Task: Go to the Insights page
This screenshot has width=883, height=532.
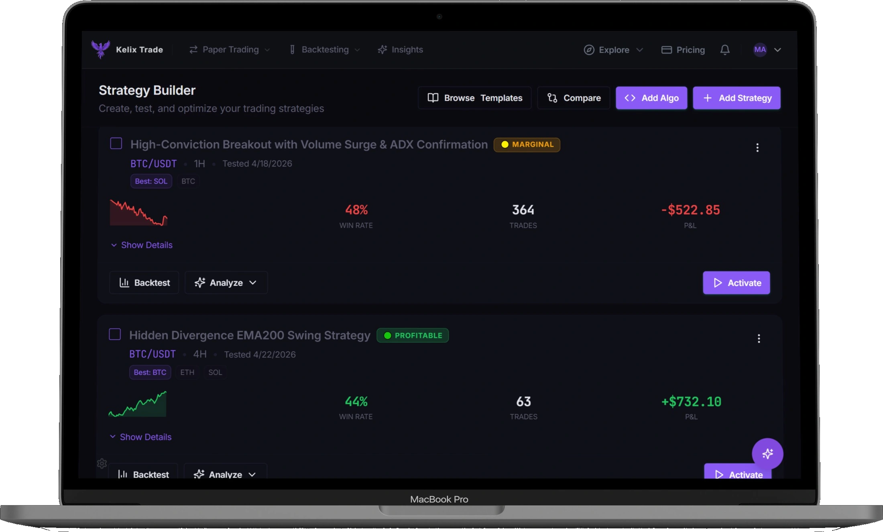Action: click(x=400, y=49)
